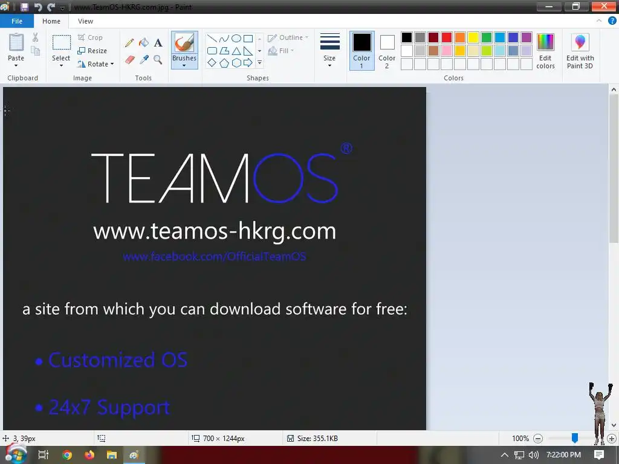Switch to the View tab
619x464 pixels.
point(85,21)
